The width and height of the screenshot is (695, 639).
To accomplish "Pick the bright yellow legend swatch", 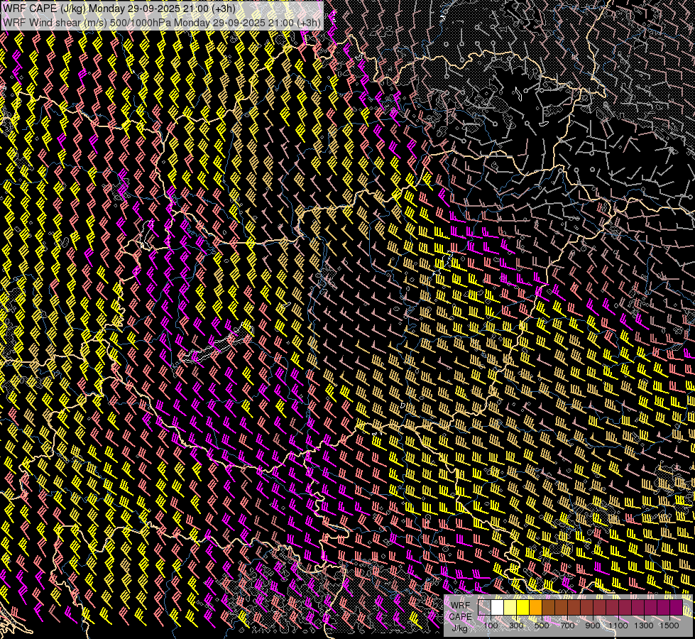I will 523,608.
